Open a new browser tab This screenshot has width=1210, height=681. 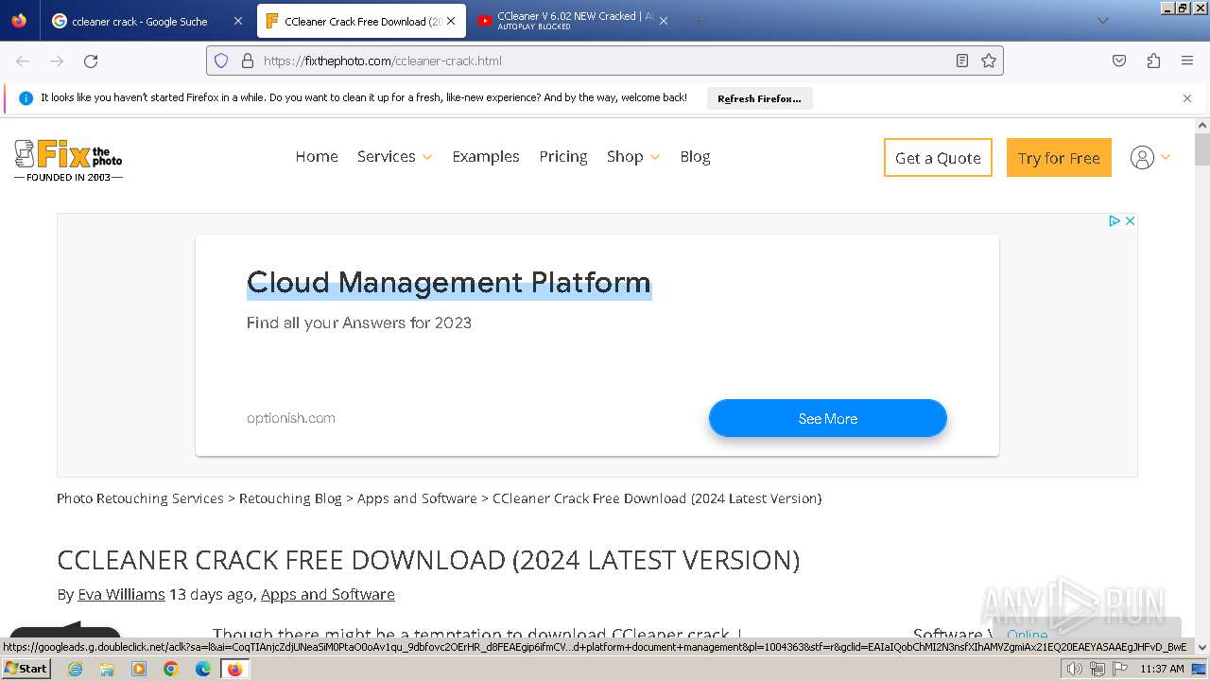699,21
